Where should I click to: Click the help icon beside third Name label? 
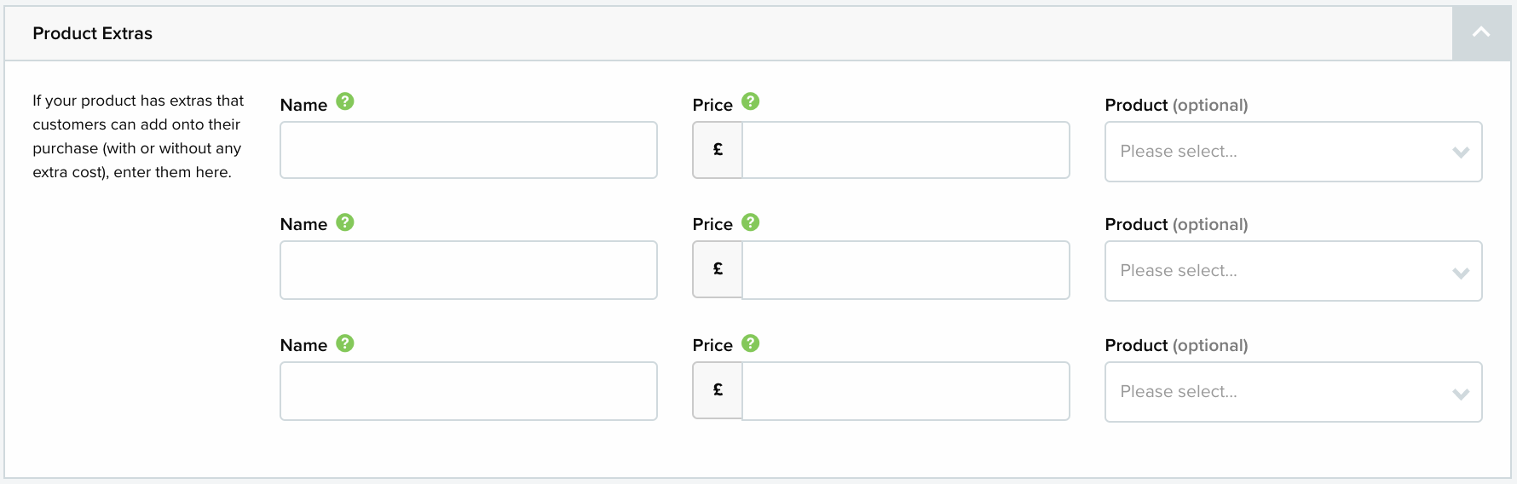click(344, 343)
